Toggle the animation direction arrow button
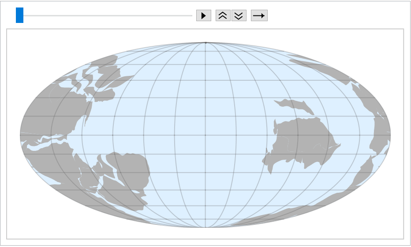 coord(259,15)
